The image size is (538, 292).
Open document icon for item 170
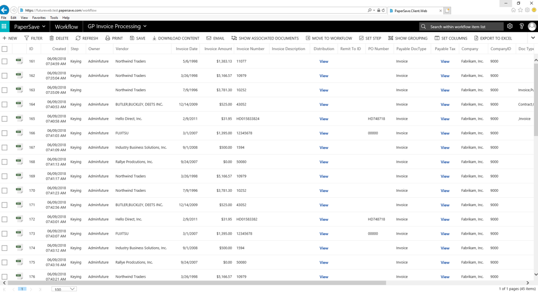[x=19, y=190]
